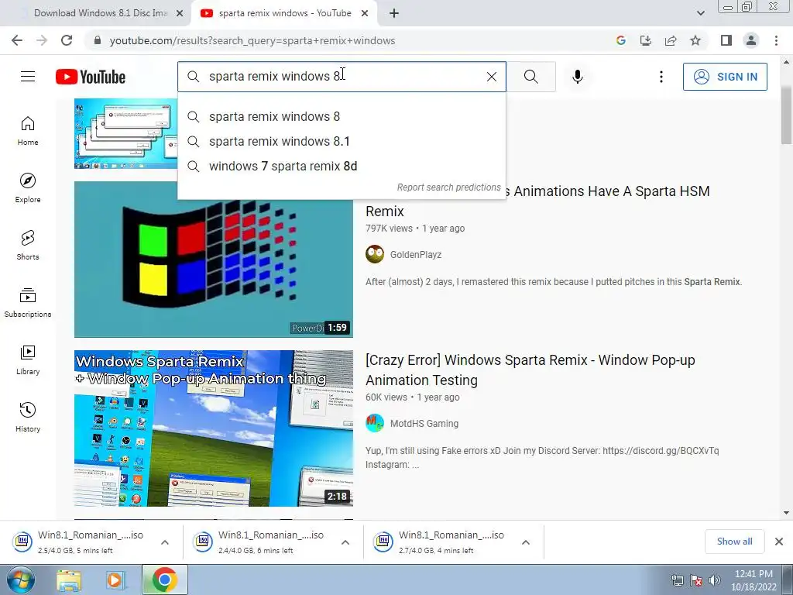Close the downloads bar

point(779,542)
